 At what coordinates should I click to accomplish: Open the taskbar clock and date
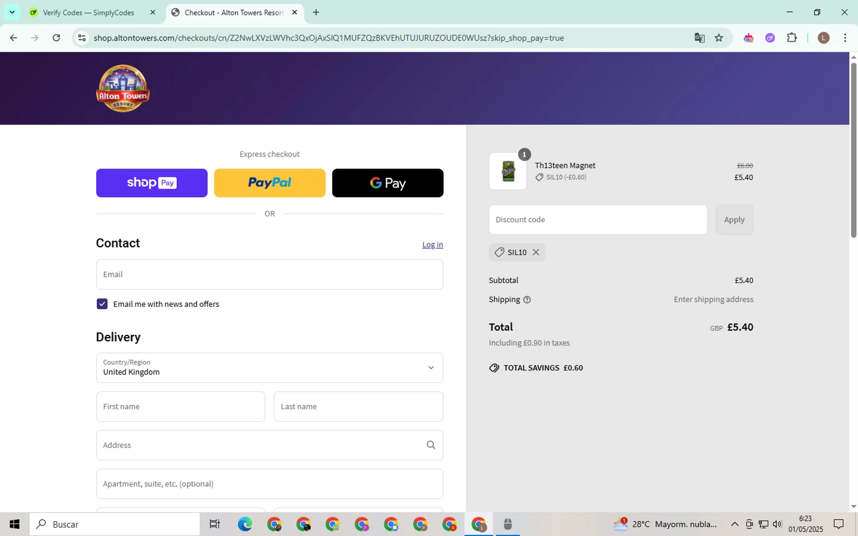(805, 524)
